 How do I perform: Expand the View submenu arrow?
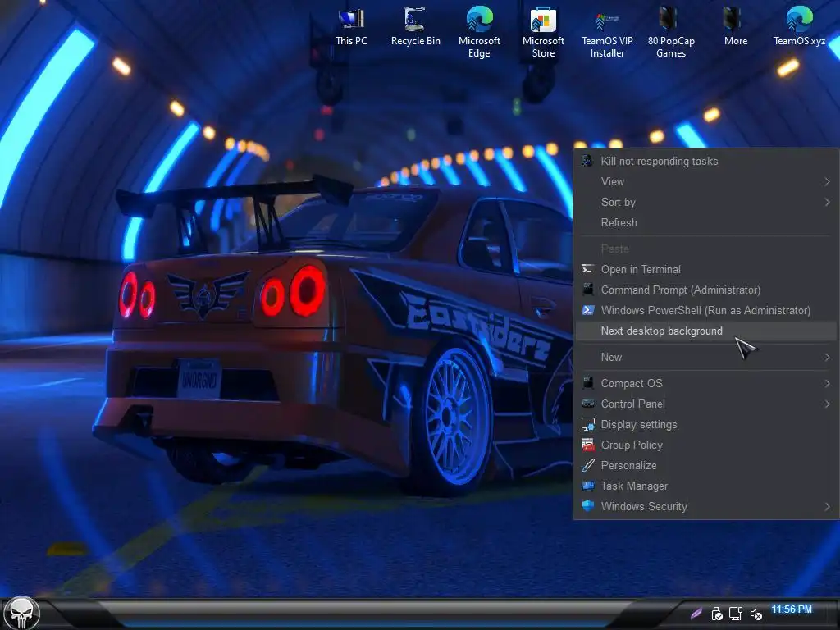[x=827, y=181]
